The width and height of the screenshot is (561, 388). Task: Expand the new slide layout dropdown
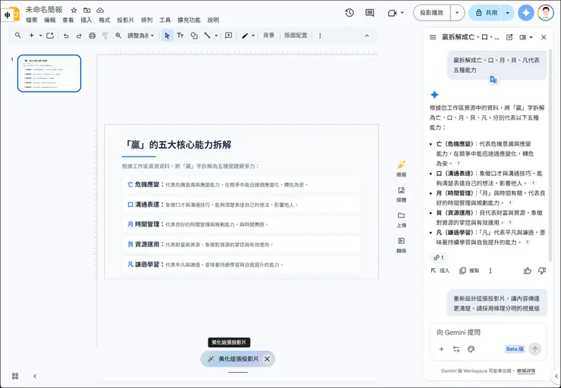tap(40, 36)
